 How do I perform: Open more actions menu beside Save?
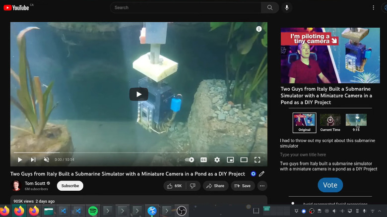(x=262, y=186)
